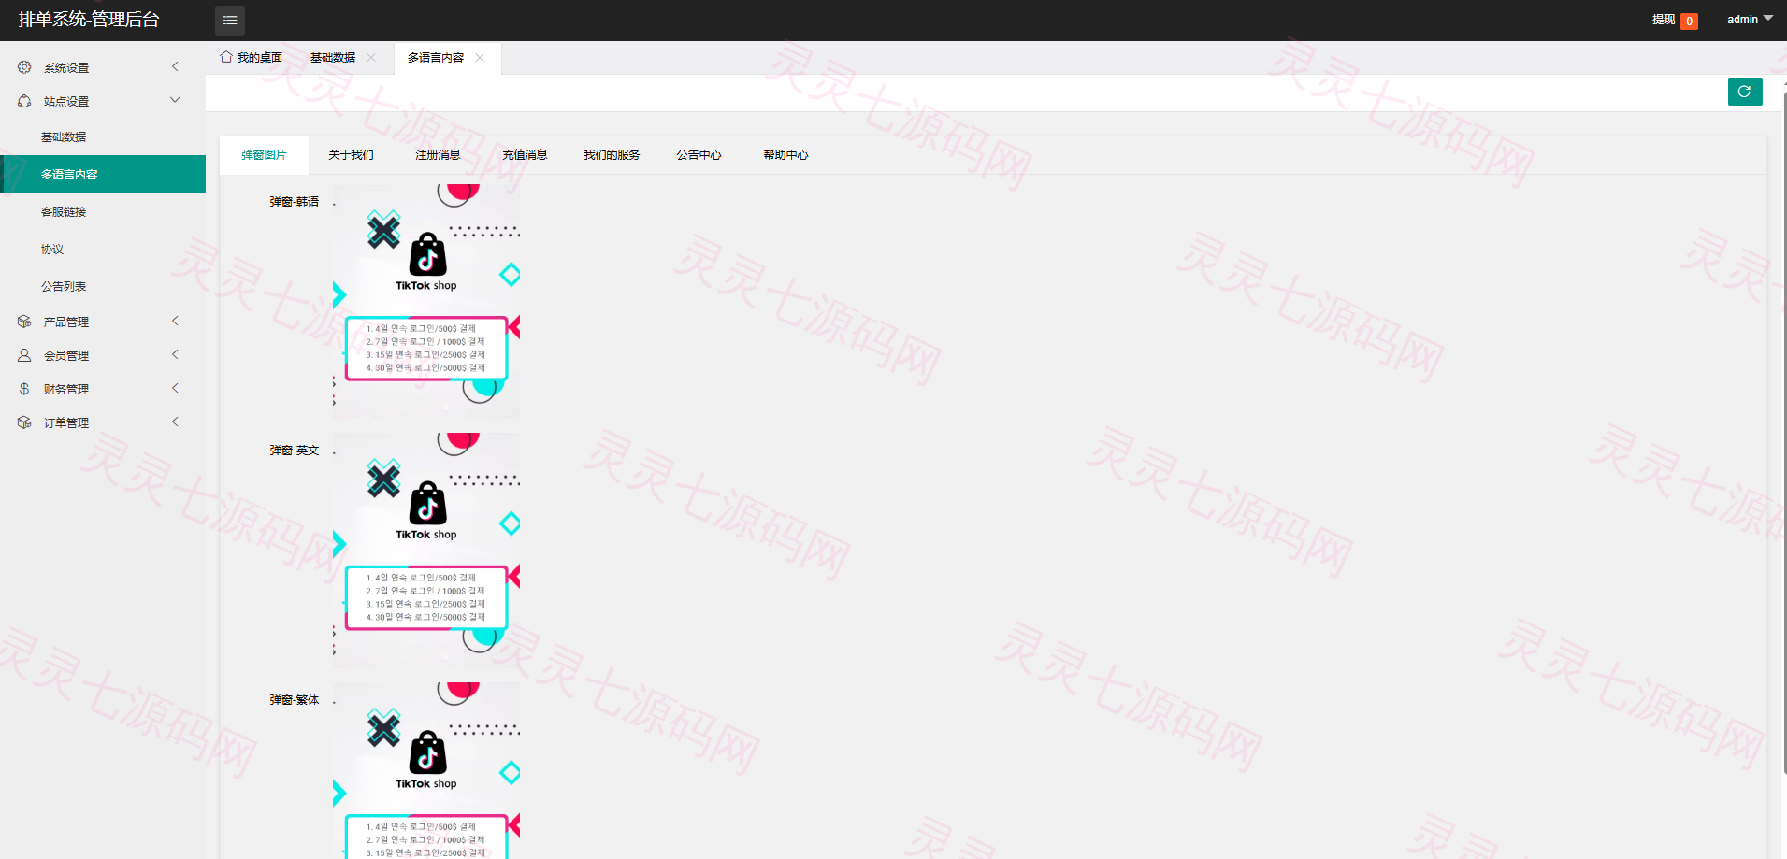The height and width of the screenshot is (859, 1787).
Task: Select the 充值消息 content tab
Action: pyautogui.click(x=525, y=155)
